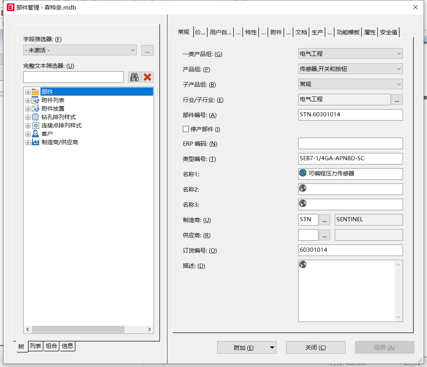Click the 应用 button
This screenshot has height=367, width=427.
point(384,348)
